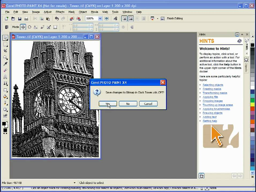The width and height of the screenshot is (256, 192).
Task: Pick the green swatch in color palette
Action: pos(253,100)
